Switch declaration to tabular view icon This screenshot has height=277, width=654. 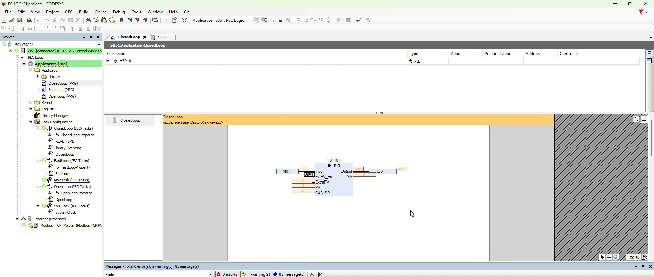pyautogui.click(x=649, y=60)
